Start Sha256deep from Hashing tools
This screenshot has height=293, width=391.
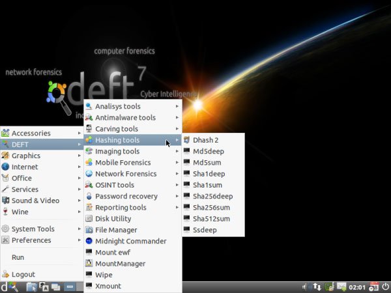click(214, 196)
